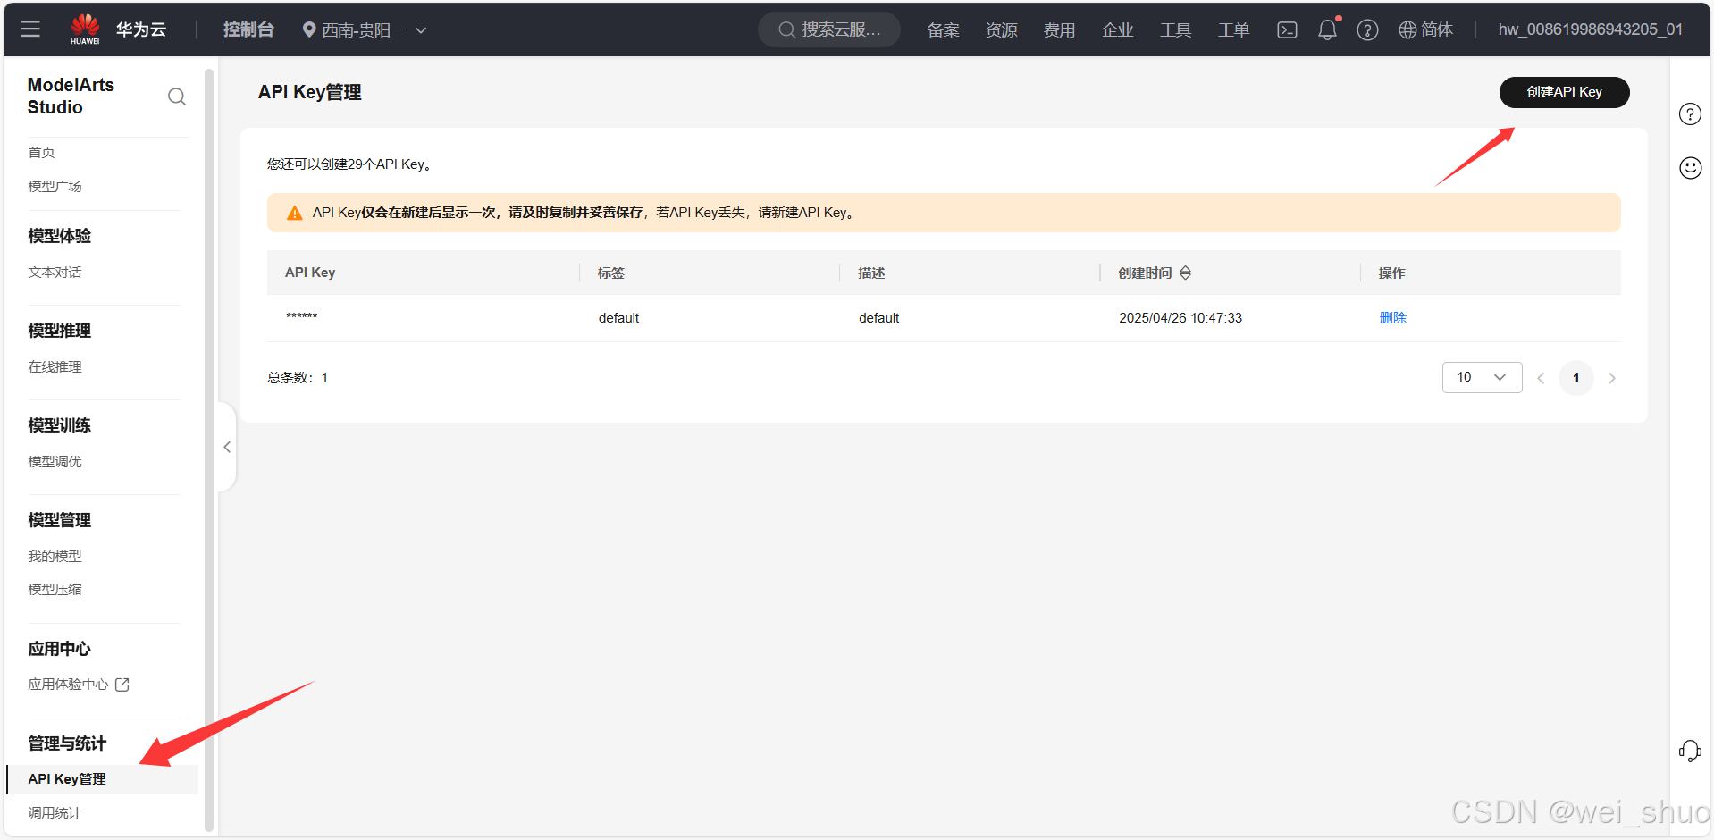Click the 操作 column header

pos(1391,273)
